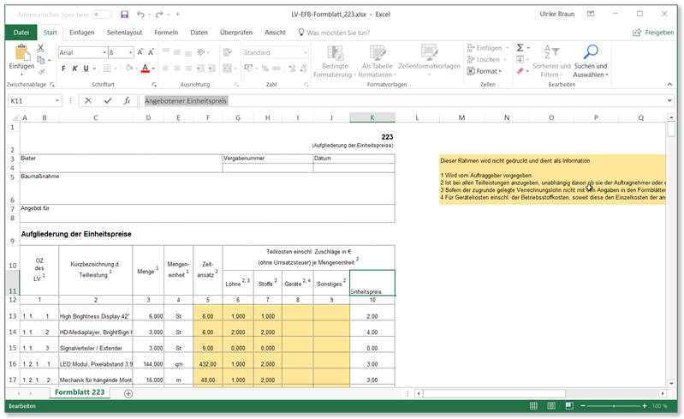Cancel cell entry with X icon
684x419 pixels.
(88, 100)
